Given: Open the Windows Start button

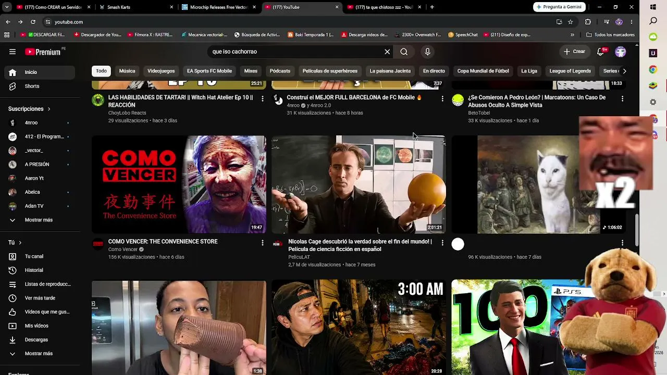Looking at the screenshot, I should (653, 7).
